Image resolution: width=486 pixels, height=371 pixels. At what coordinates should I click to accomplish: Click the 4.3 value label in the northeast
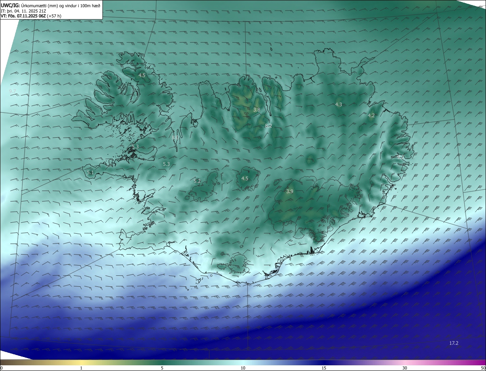point(339,104)
